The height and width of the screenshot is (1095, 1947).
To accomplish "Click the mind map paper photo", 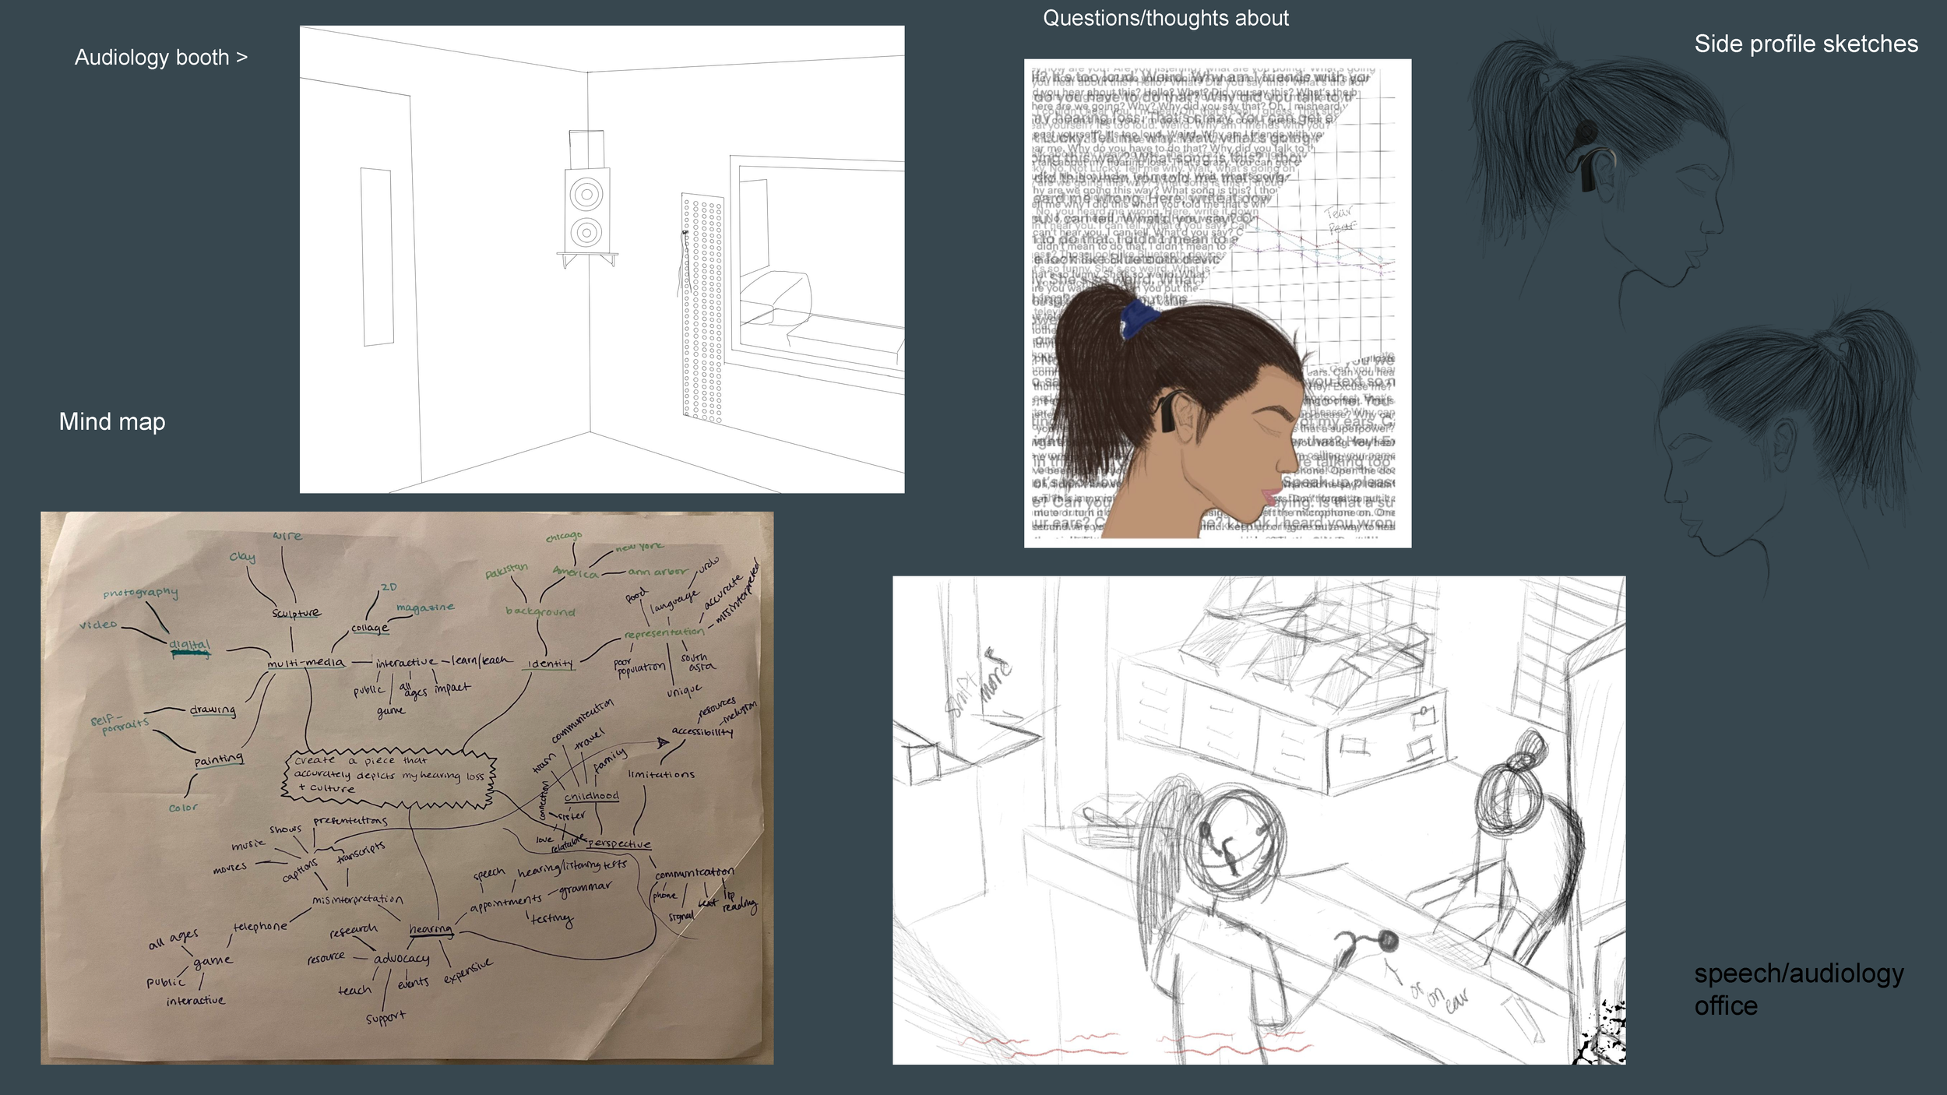I will [407, 787].
